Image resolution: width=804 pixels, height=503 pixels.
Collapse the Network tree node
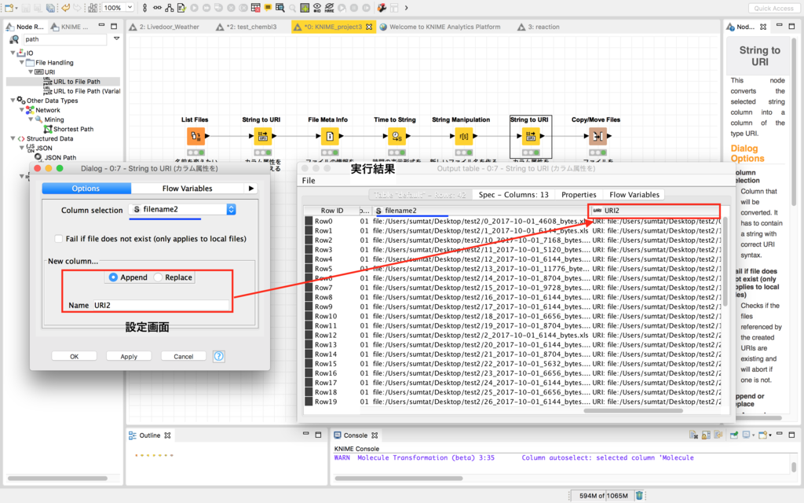(x=21, y=110)
